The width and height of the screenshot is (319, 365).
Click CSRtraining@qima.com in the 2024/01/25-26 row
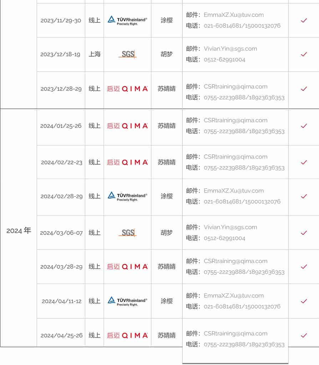point(236,120)
